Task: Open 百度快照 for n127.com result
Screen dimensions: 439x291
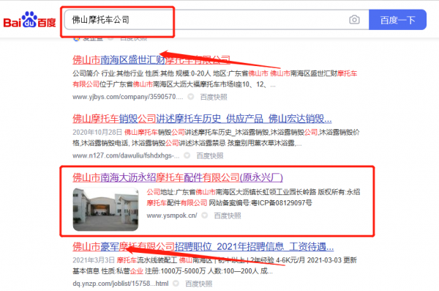Action: point(210,155)
